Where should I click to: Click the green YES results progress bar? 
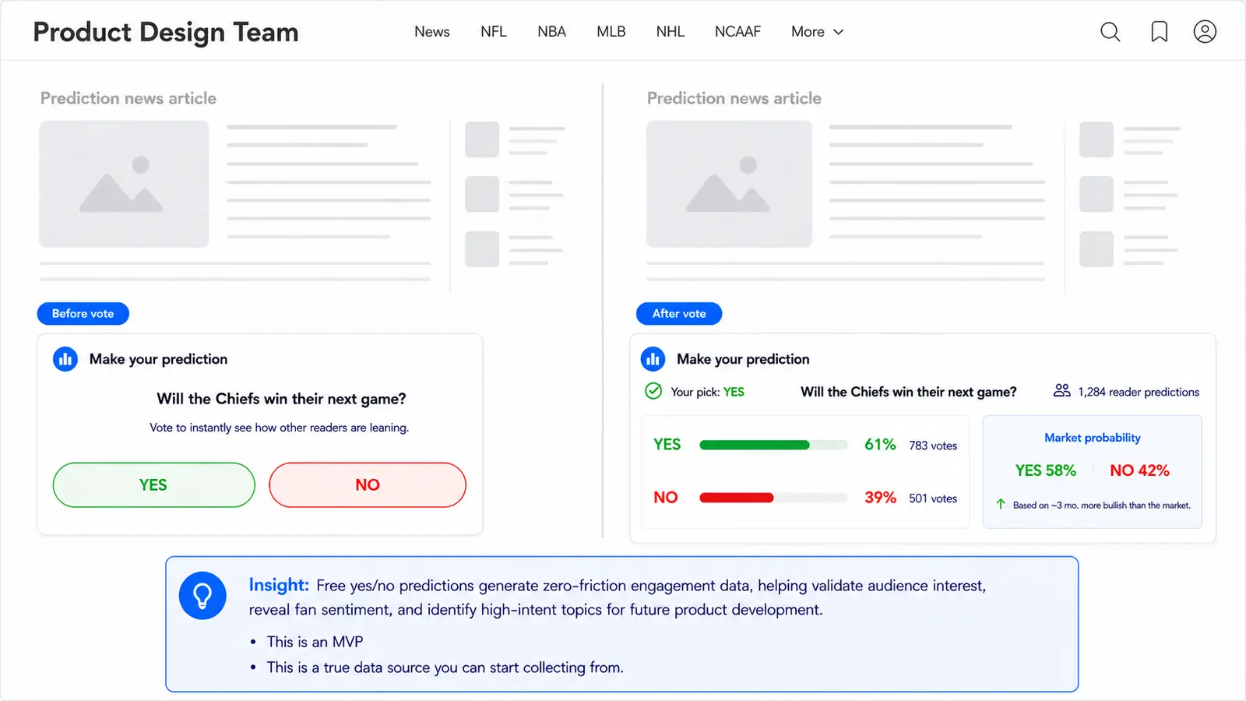(x=773, y=445)
